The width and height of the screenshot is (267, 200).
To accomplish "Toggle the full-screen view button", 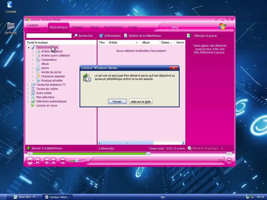I will click(220, 161).
